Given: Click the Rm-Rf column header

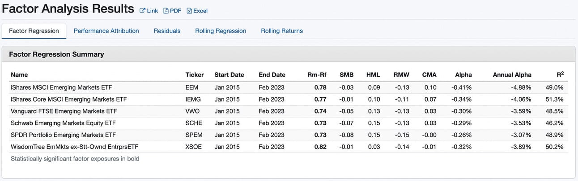Looking at the screenshot, I should (317, 75).
